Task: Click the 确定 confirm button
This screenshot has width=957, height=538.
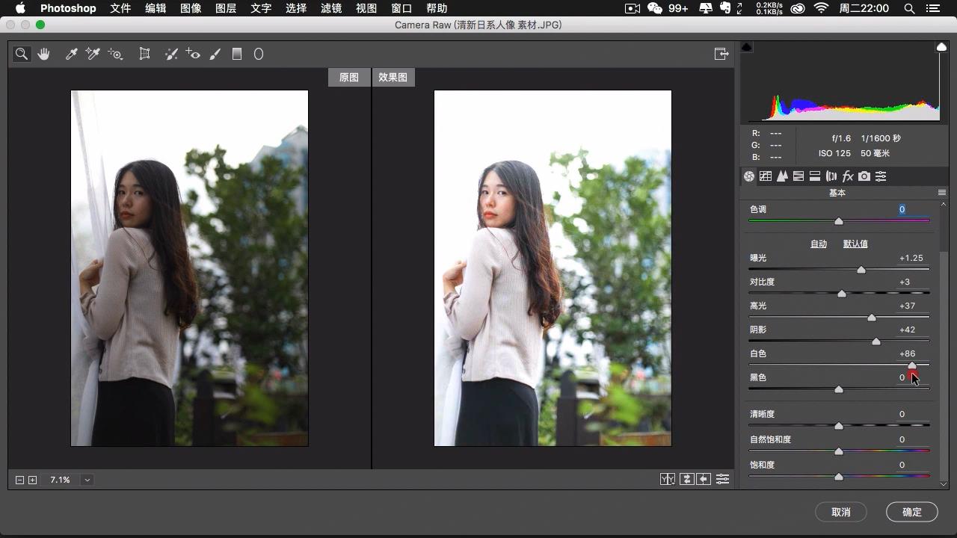Action: point(912,512)
